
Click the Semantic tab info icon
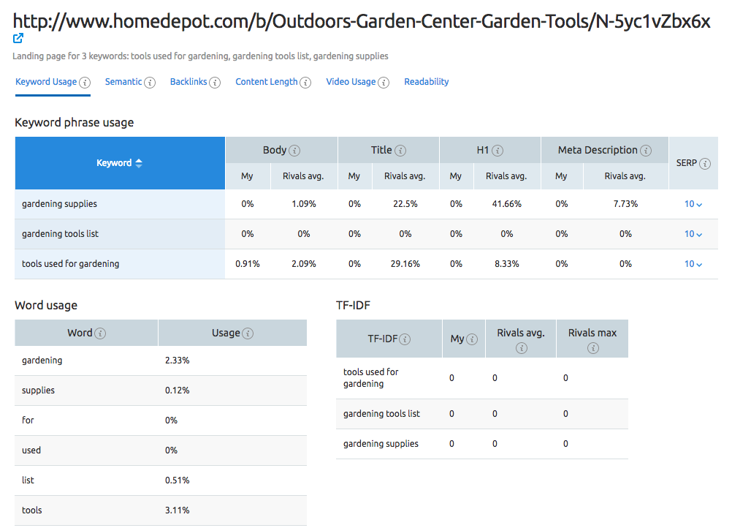pos(151,82)
